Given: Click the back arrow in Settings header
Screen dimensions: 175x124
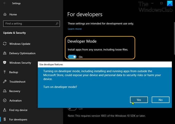Looking at the screenshot, I should click(x=5, y=3).
